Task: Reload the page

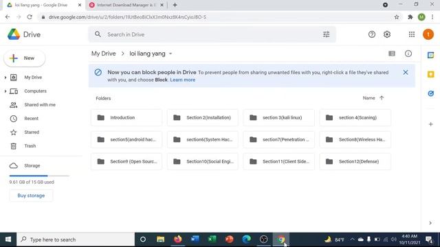Action: click(x=30, y=17)
